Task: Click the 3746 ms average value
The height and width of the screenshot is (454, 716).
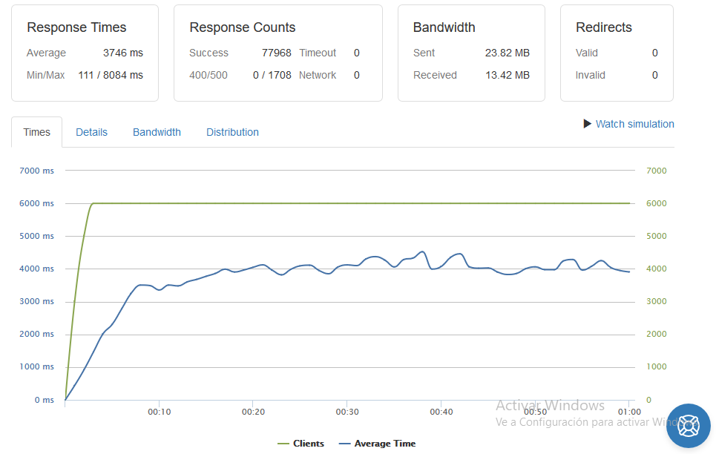Action: pos(123,53)
